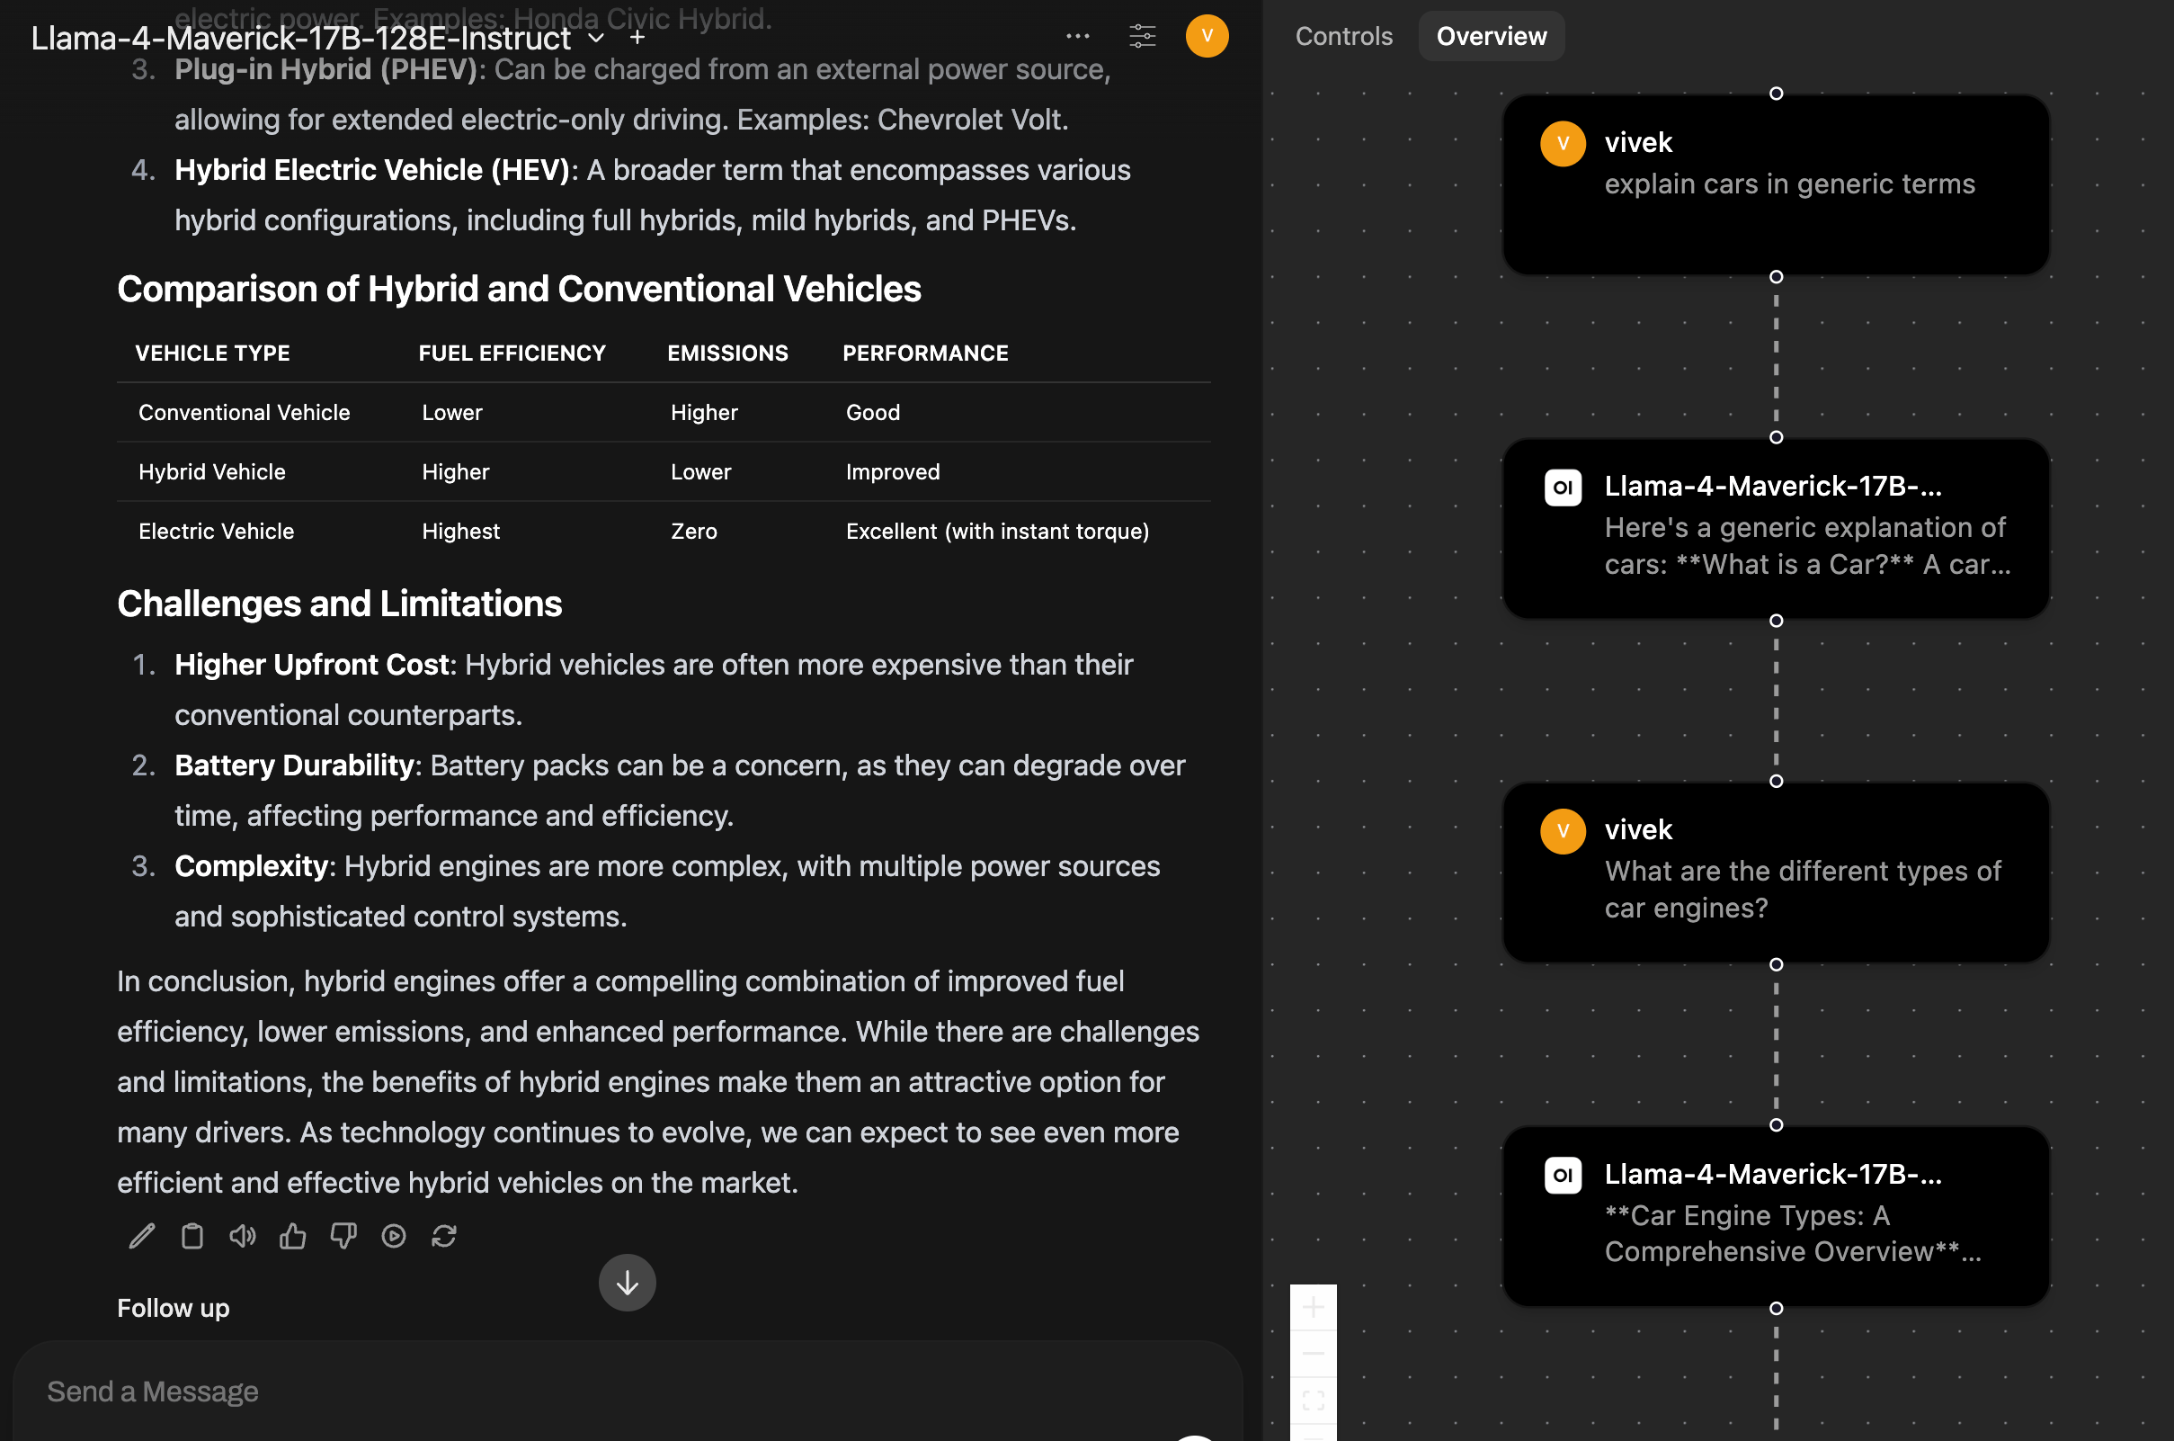Screen dimensions: 2174x1441
Task: Zoom out on the overview graph
Action: point(1314,1354)
